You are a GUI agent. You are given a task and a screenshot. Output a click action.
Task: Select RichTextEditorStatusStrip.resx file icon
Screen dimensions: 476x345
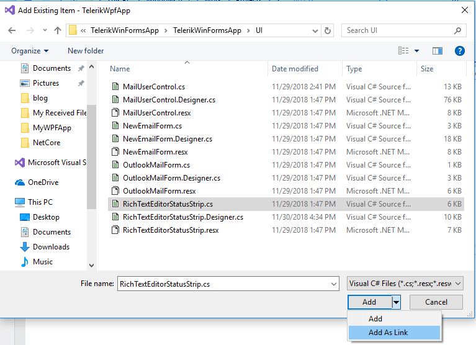click(115, 230)
